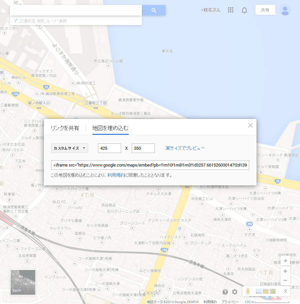This screenshot has height=304, width=300.
Task: Click the 駐車場 parking P icon
Action: [9, 200]
